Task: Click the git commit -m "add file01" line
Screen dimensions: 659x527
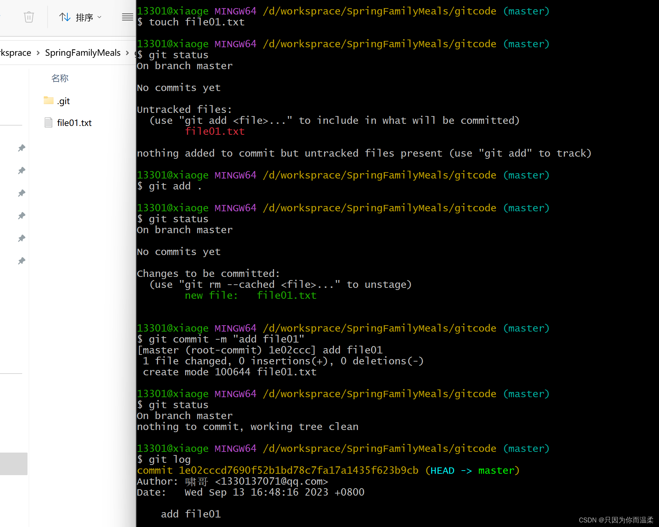Action: point(221,339)
